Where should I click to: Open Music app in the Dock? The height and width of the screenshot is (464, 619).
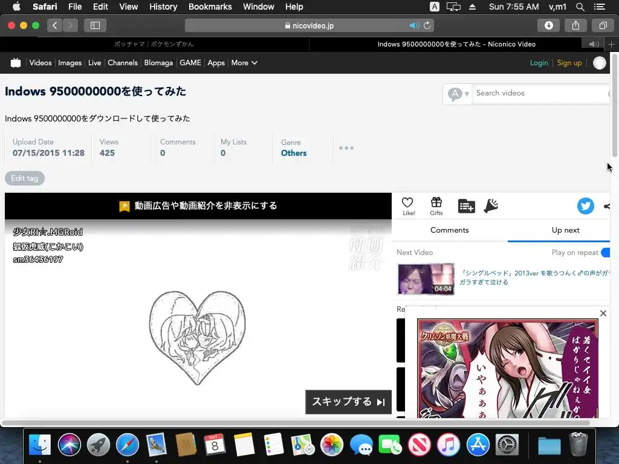tap(449, 445)
